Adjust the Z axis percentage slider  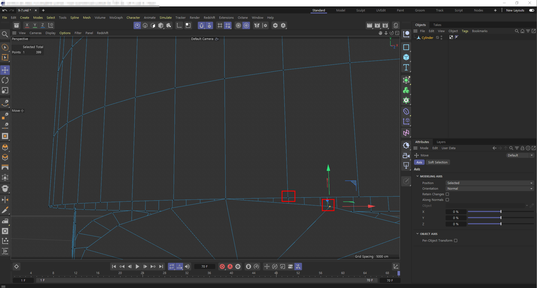[x=501, y=224]
